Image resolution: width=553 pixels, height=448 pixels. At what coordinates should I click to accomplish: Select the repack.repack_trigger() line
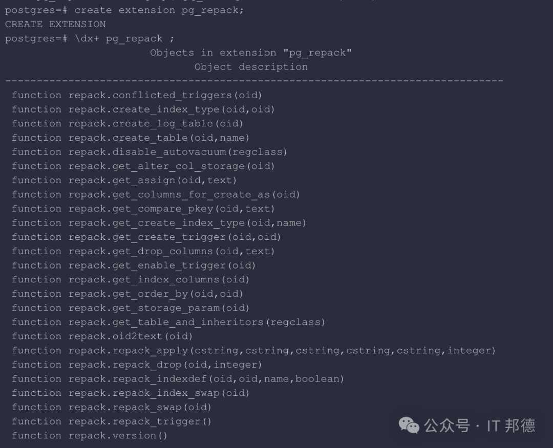pos(112,421)
